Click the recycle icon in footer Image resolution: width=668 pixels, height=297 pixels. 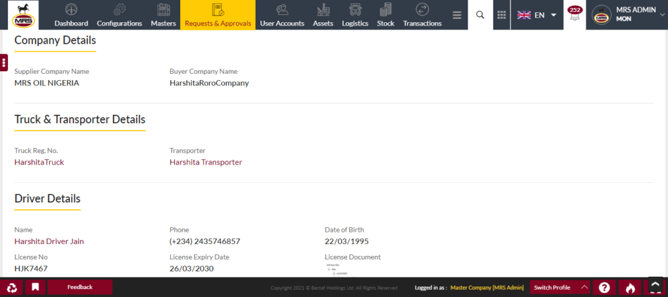12,287
